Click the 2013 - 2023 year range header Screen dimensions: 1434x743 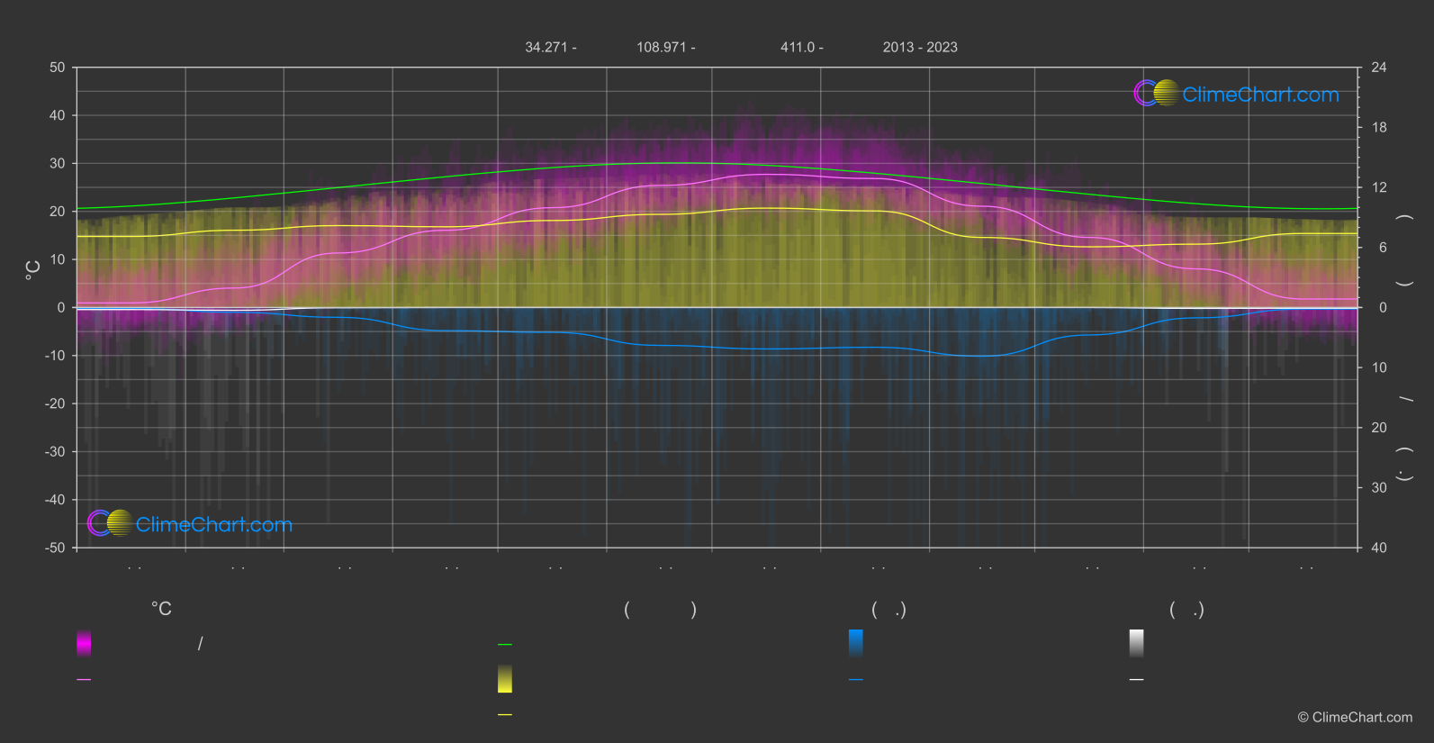point(920,48)
